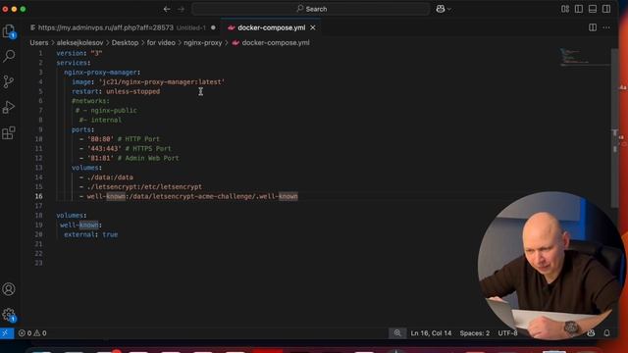Show errors and warnings count in status bar
Viewport: 628px width, 353px height.
32,333
